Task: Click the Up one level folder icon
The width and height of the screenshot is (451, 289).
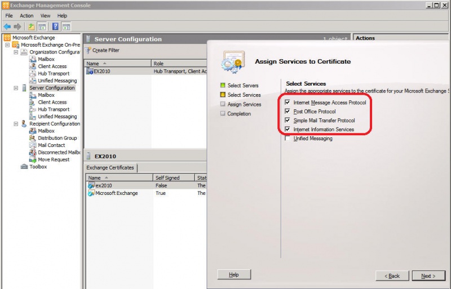Action: 31,26
